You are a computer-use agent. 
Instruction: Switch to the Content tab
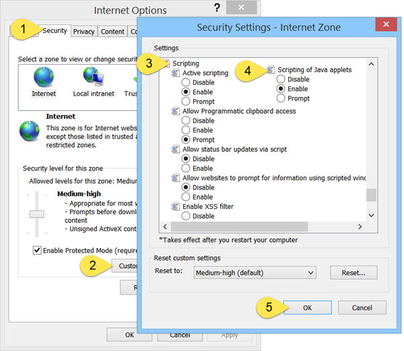[112, 32]
